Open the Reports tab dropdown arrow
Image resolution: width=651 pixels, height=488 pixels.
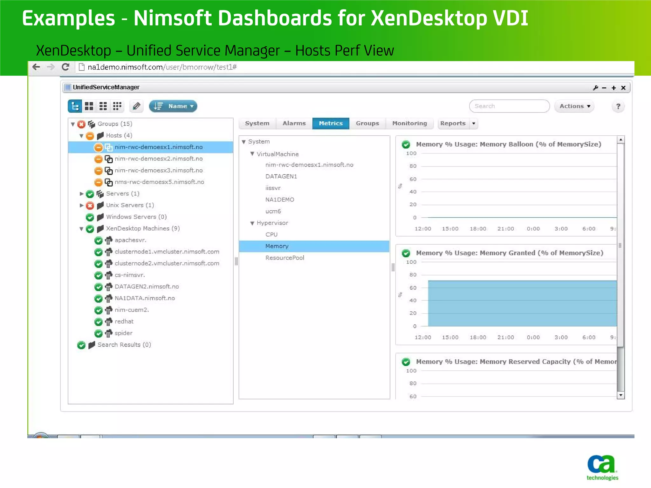pyautogui.click(x=474, y=123)
